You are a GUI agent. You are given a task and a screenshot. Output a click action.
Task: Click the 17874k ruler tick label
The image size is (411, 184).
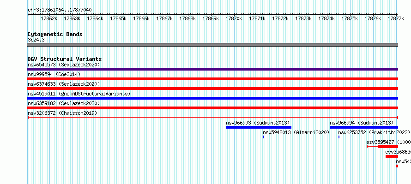click(x=326, y=18)
